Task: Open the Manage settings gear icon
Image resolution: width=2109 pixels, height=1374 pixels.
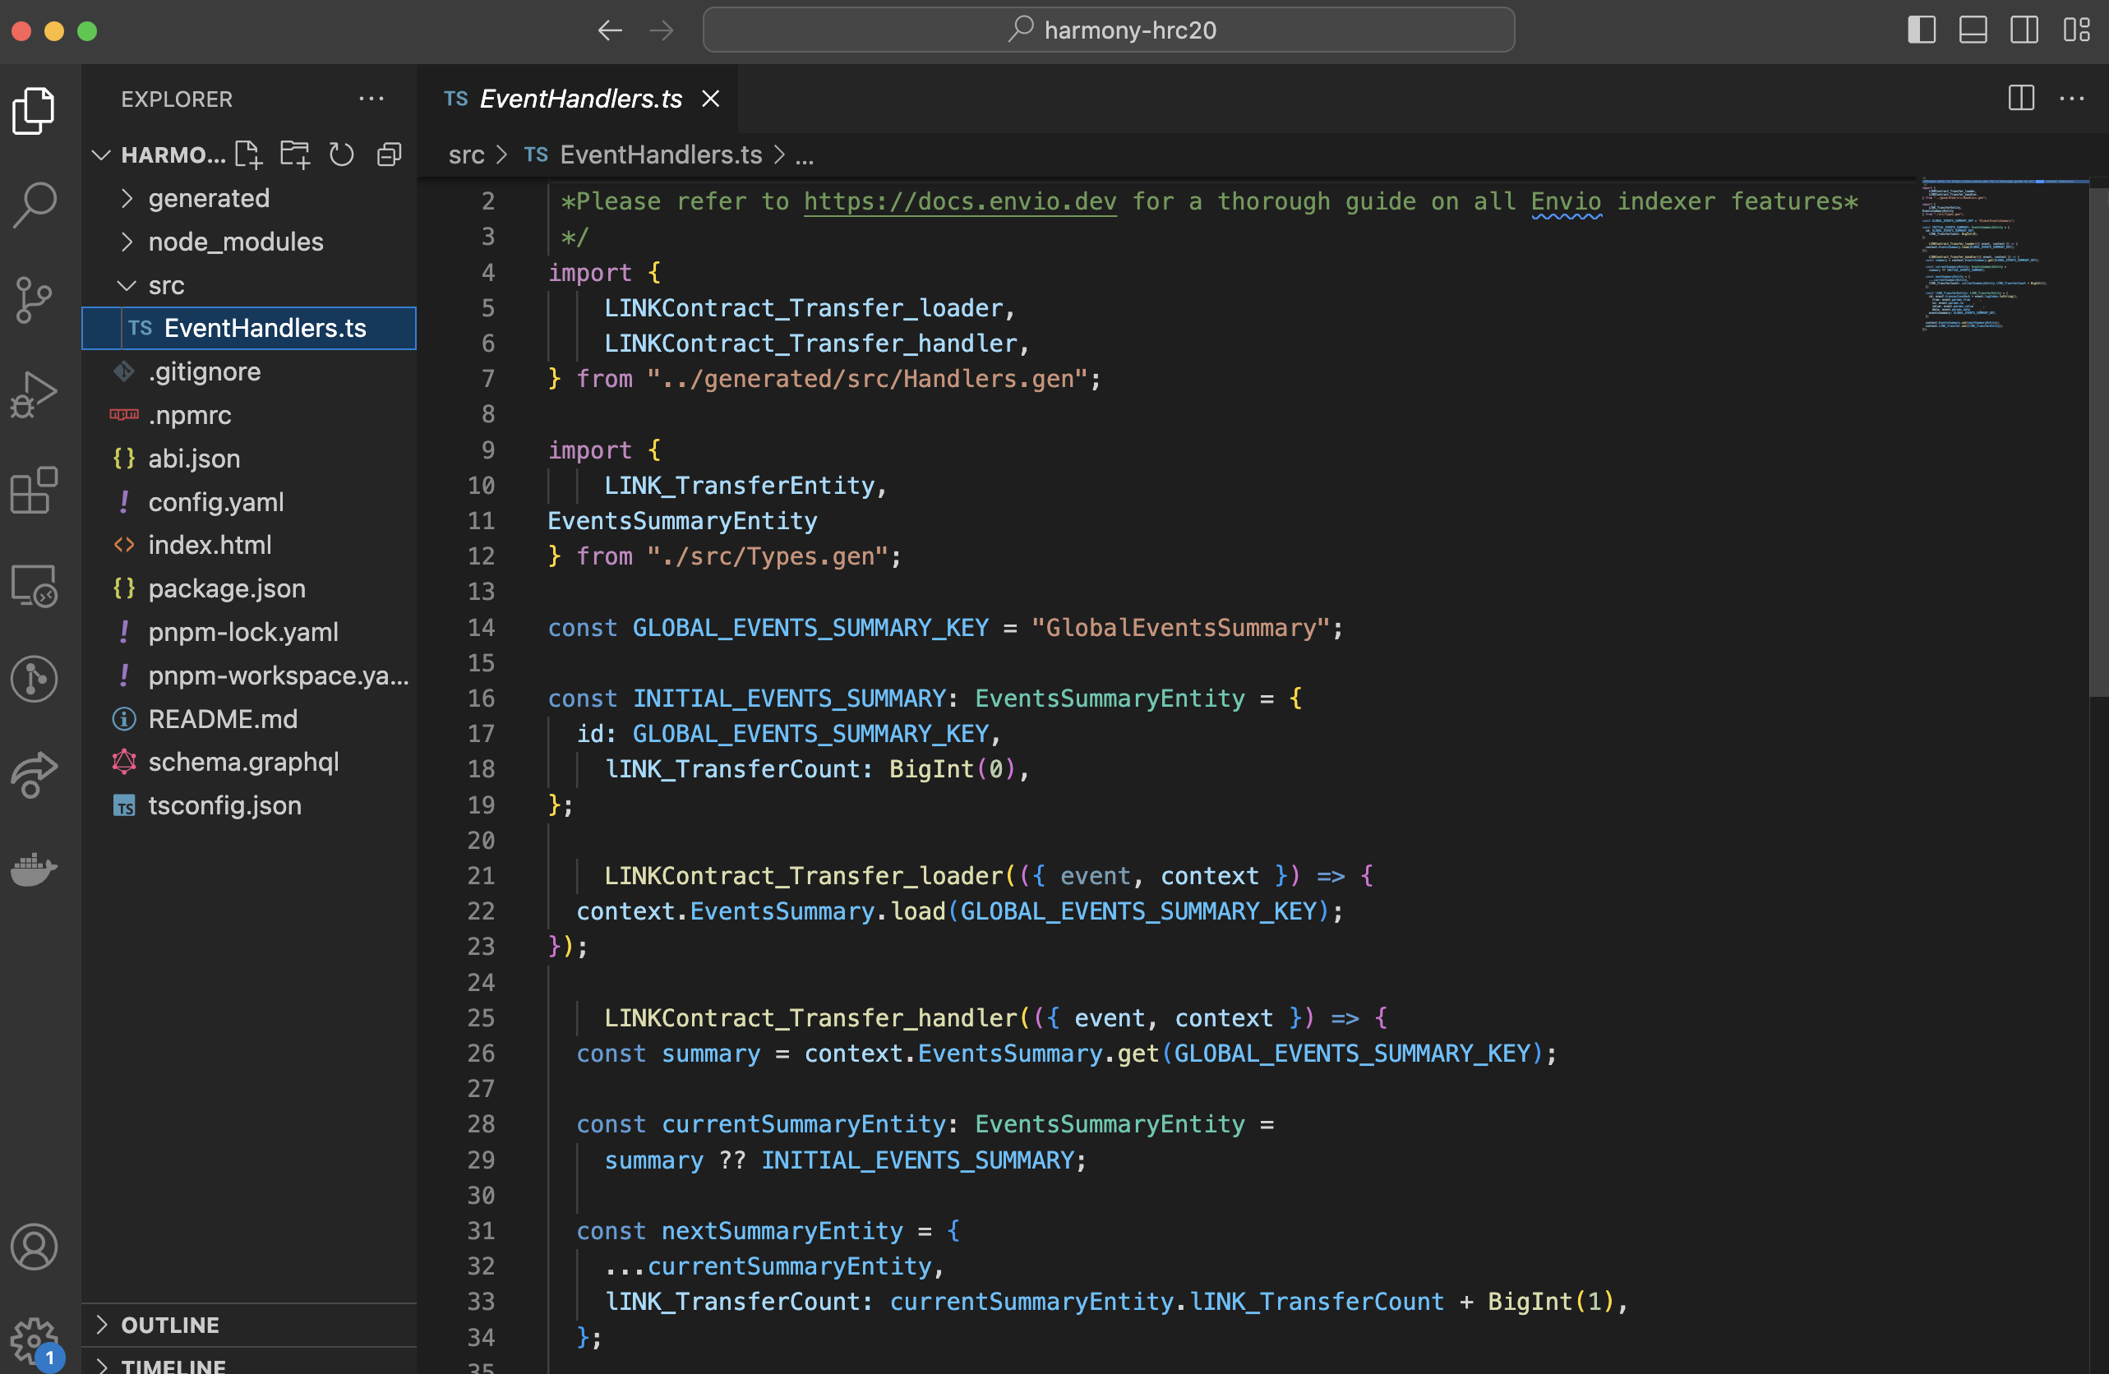Action: click(35, 1340)
